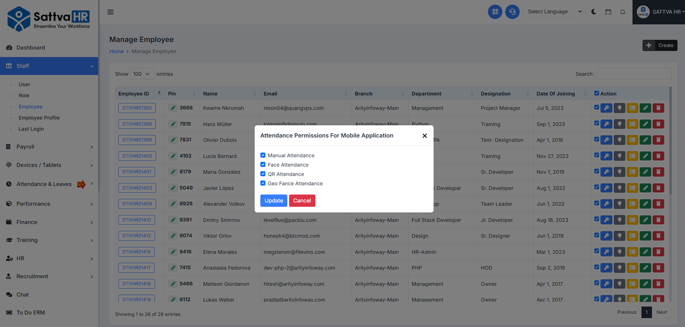The image size is (685, 327).
Task: Open Last Login submenu item
Action: coord(31,129)
